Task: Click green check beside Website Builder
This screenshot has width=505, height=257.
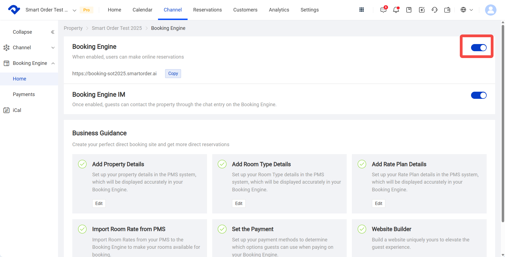Action: [x=362, y=229]
